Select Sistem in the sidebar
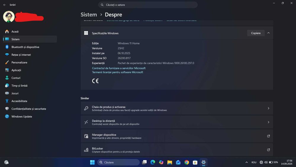Viewport: 296px width, 167px height. (30, 39)
